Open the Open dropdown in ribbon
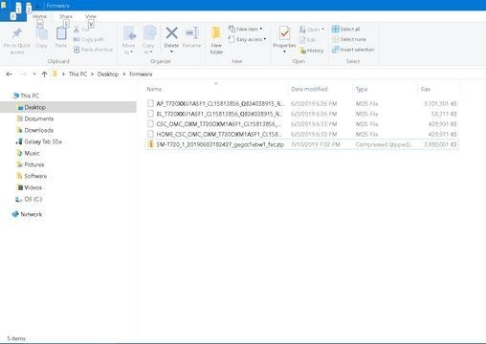 tap(312, 30)
